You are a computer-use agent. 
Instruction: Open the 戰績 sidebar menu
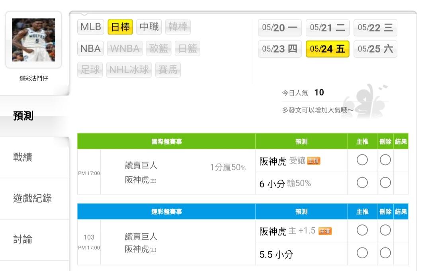click(23, 157)
